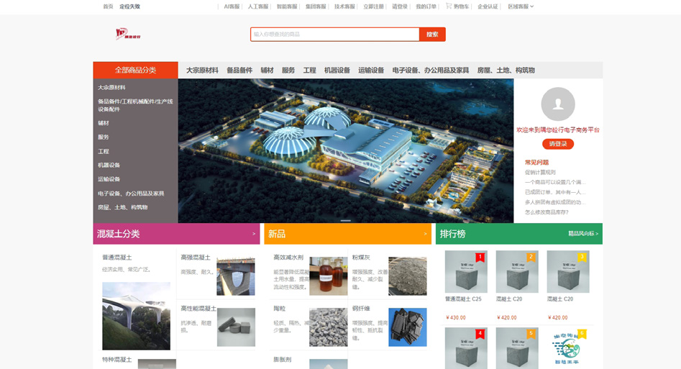This screenshot has width=681, height=369.
Task: Expand the 混凝土分类 section arrow
Action: pos(253,234)
